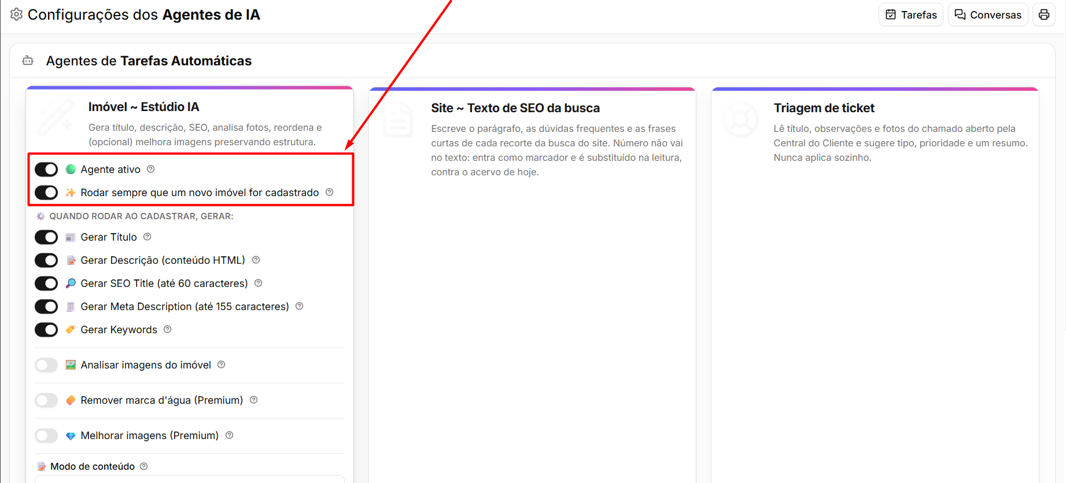Screen dimensions: 1066x483
Task: Disable the Agente ativo toggle
Action: (46, 169)
